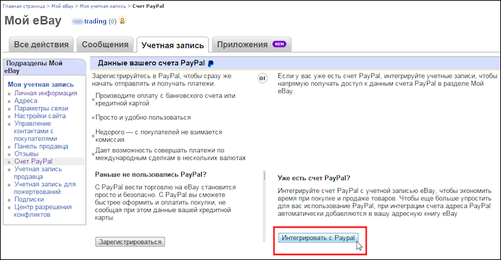
Task: Open "Настройки сайта" in sidebar
Action: 40,116
